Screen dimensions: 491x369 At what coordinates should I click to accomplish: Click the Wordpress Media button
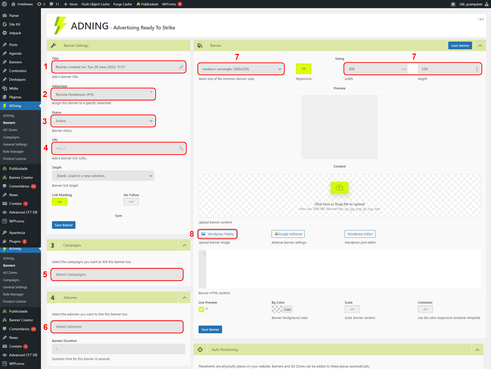(217, 234)
